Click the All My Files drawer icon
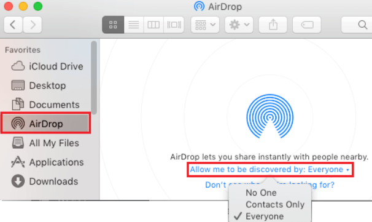The height and width of the screenshot is (222, 372). click(18, 143)
